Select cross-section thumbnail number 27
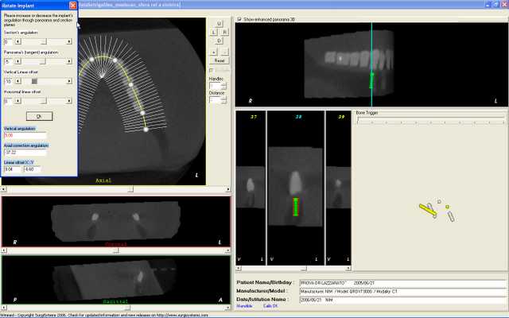Viewport: 509px width, 318px height. coord(251,188)
